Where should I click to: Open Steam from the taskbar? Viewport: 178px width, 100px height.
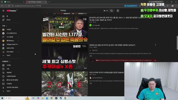tap(61, 98)
